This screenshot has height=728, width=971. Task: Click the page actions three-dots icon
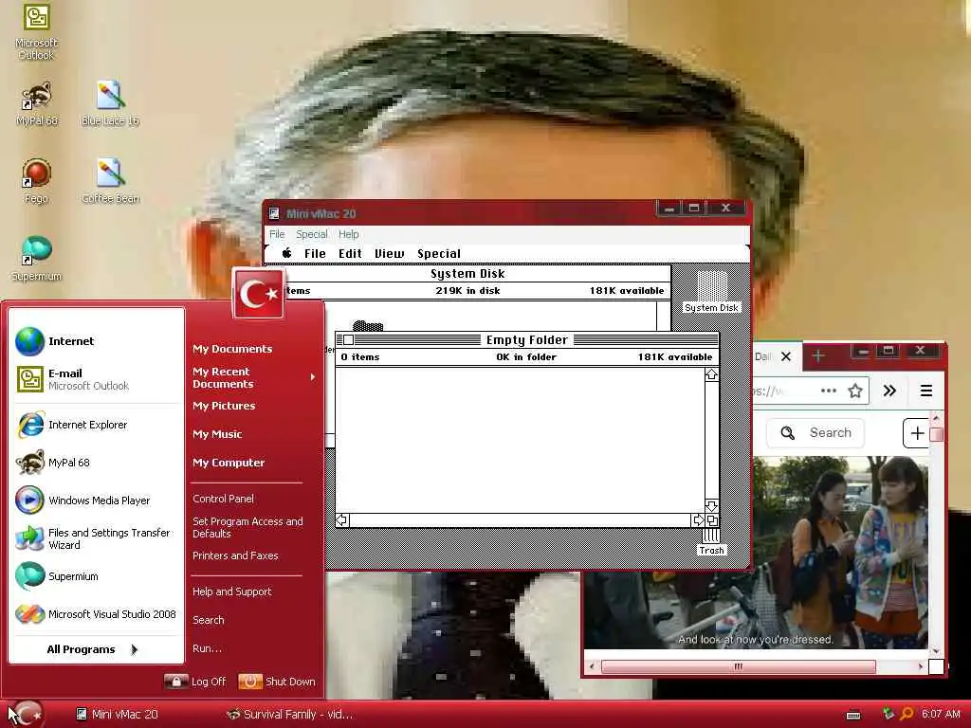[828, 391]
